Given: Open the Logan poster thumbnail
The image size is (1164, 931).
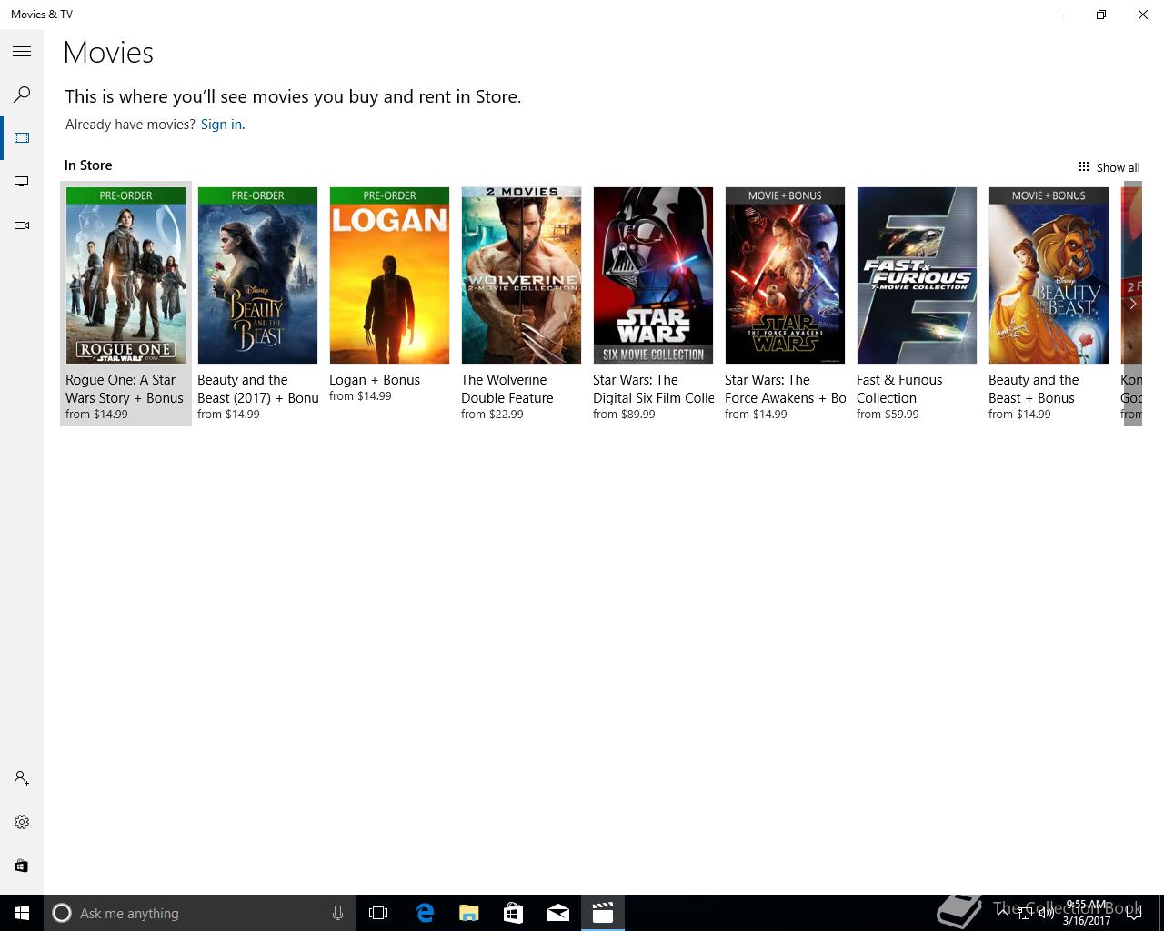Looking at the screenshot, I should 389,275.
